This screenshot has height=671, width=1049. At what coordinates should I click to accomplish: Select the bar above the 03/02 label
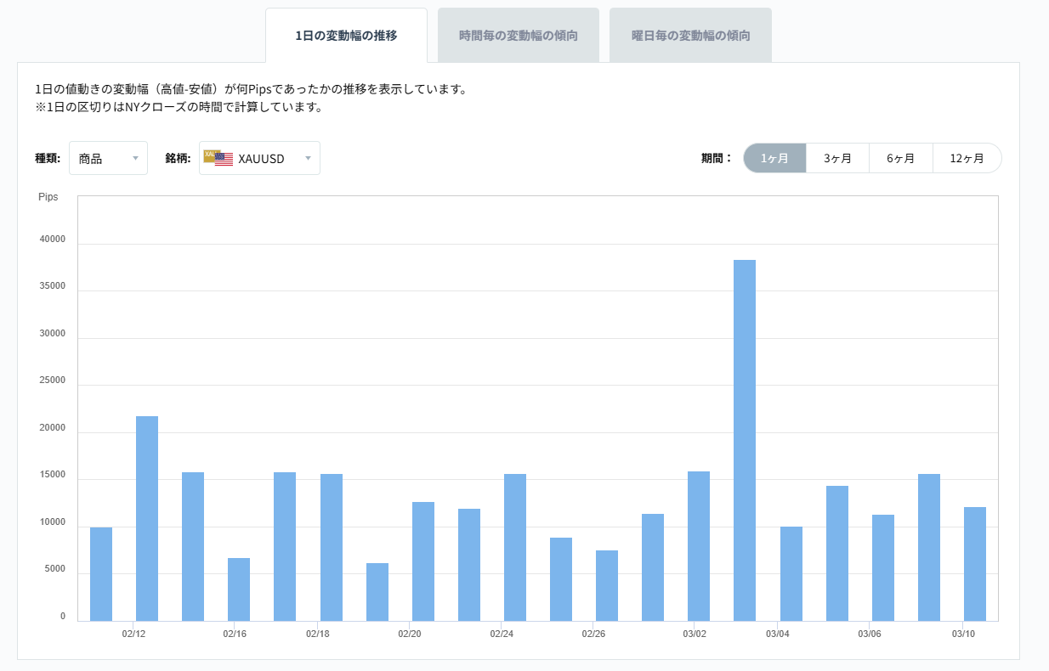pyautogui.click(x=698, y=544)
